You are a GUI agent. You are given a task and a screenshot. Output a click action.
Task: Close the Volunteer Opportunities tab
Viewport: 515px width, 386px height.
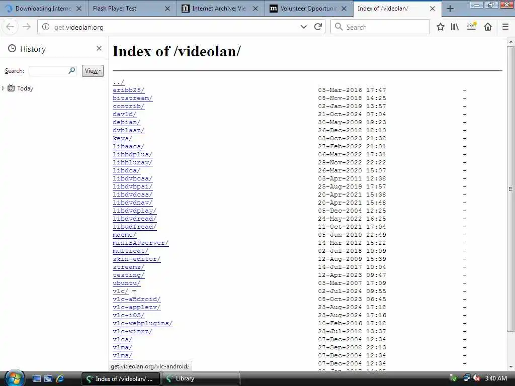(344, 9)
